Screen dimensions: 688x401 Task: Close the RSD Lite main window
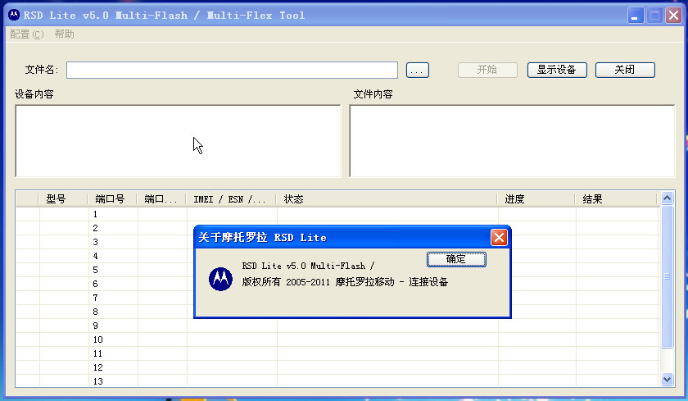click(x=673, y=16)
